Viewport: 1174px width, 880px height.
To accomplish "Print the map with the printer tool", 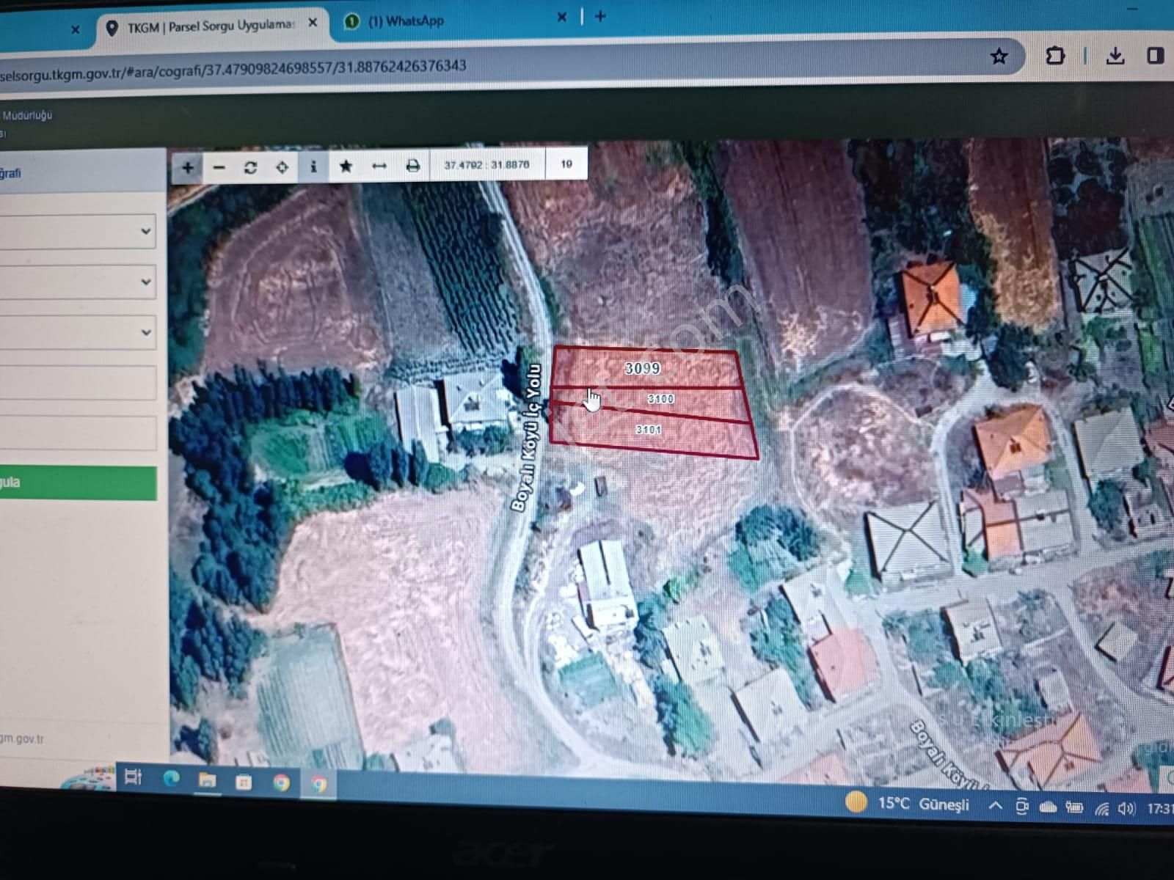I will tap(412, 166).
